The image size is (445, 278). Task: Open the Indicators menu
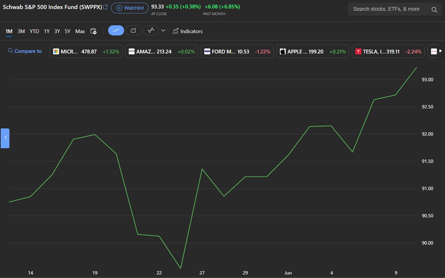187,32
